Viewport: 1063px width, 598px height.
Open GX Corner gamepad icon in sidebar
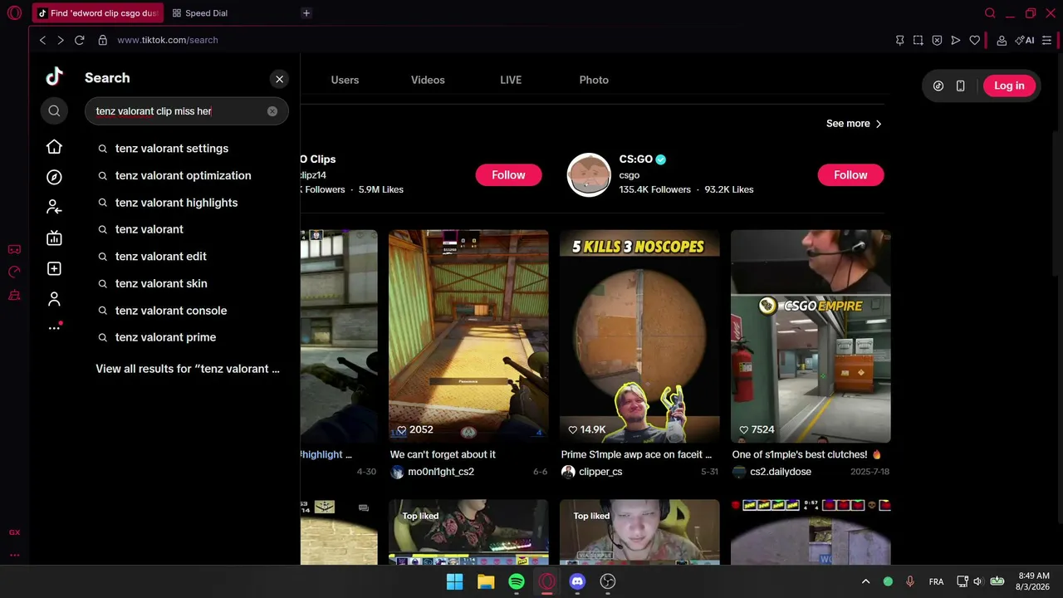(x=14, y=249)
